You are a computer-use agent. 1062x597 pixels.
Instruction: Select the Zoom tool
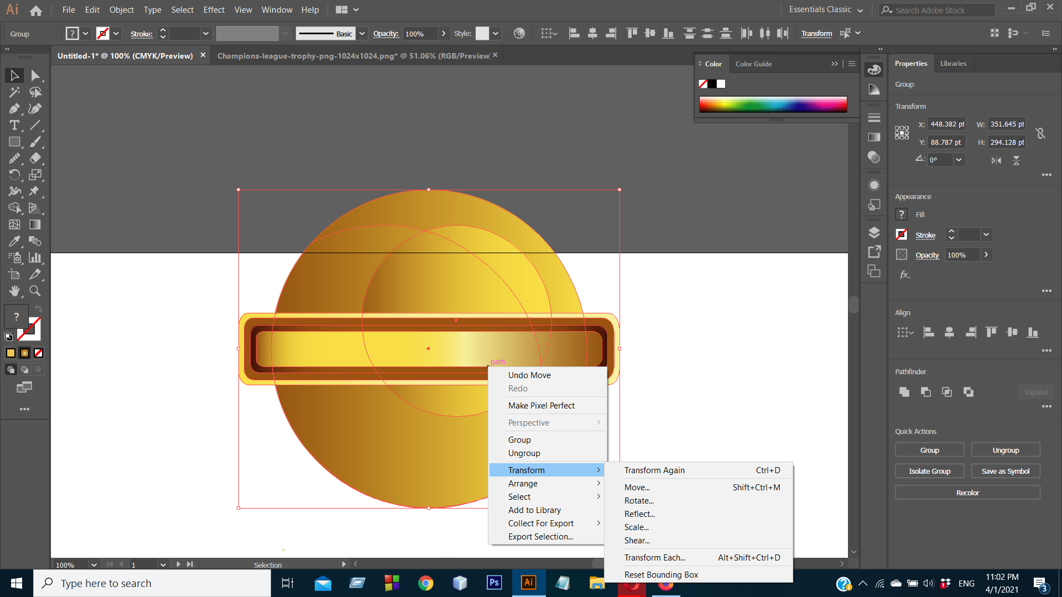(35, 291)
